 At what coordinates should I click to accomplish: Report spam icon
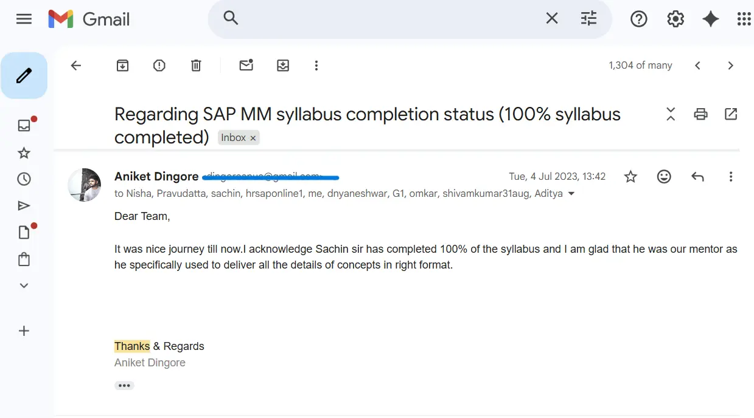coord(159,66)
